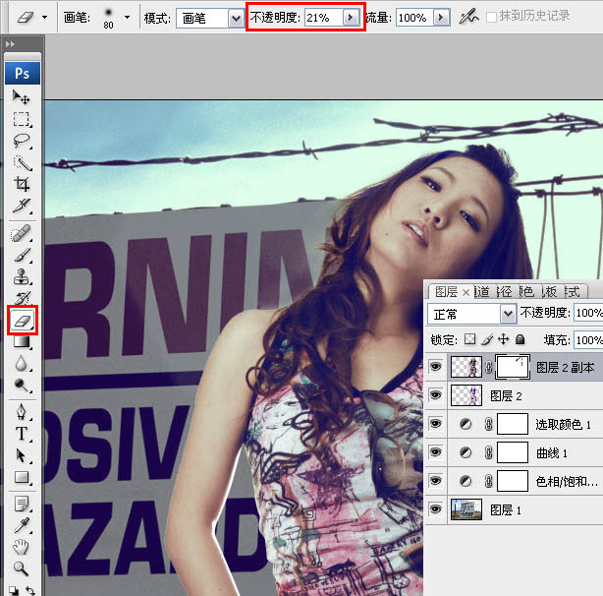Viewport: 603px width, 596px height.
Task: Select the Magic Wand tool
Action: pos(22,163)
